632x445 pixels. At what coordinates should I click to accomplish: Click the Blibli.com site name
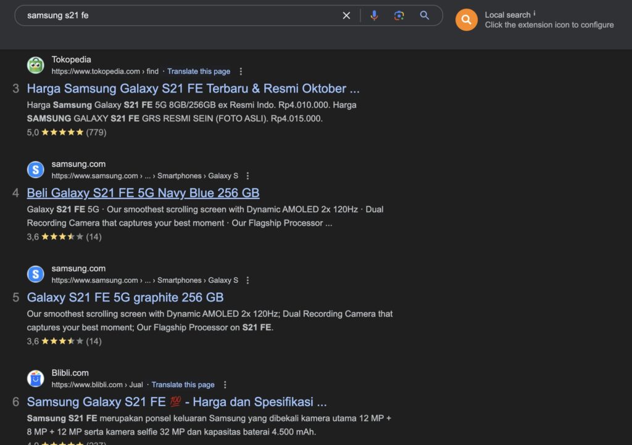coord(70,373)
